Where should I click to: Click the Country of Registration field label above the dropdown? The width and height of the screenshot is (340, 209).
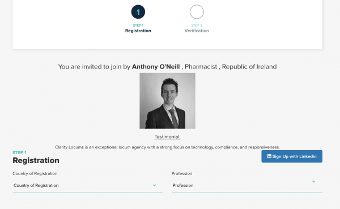click(35, 173)
